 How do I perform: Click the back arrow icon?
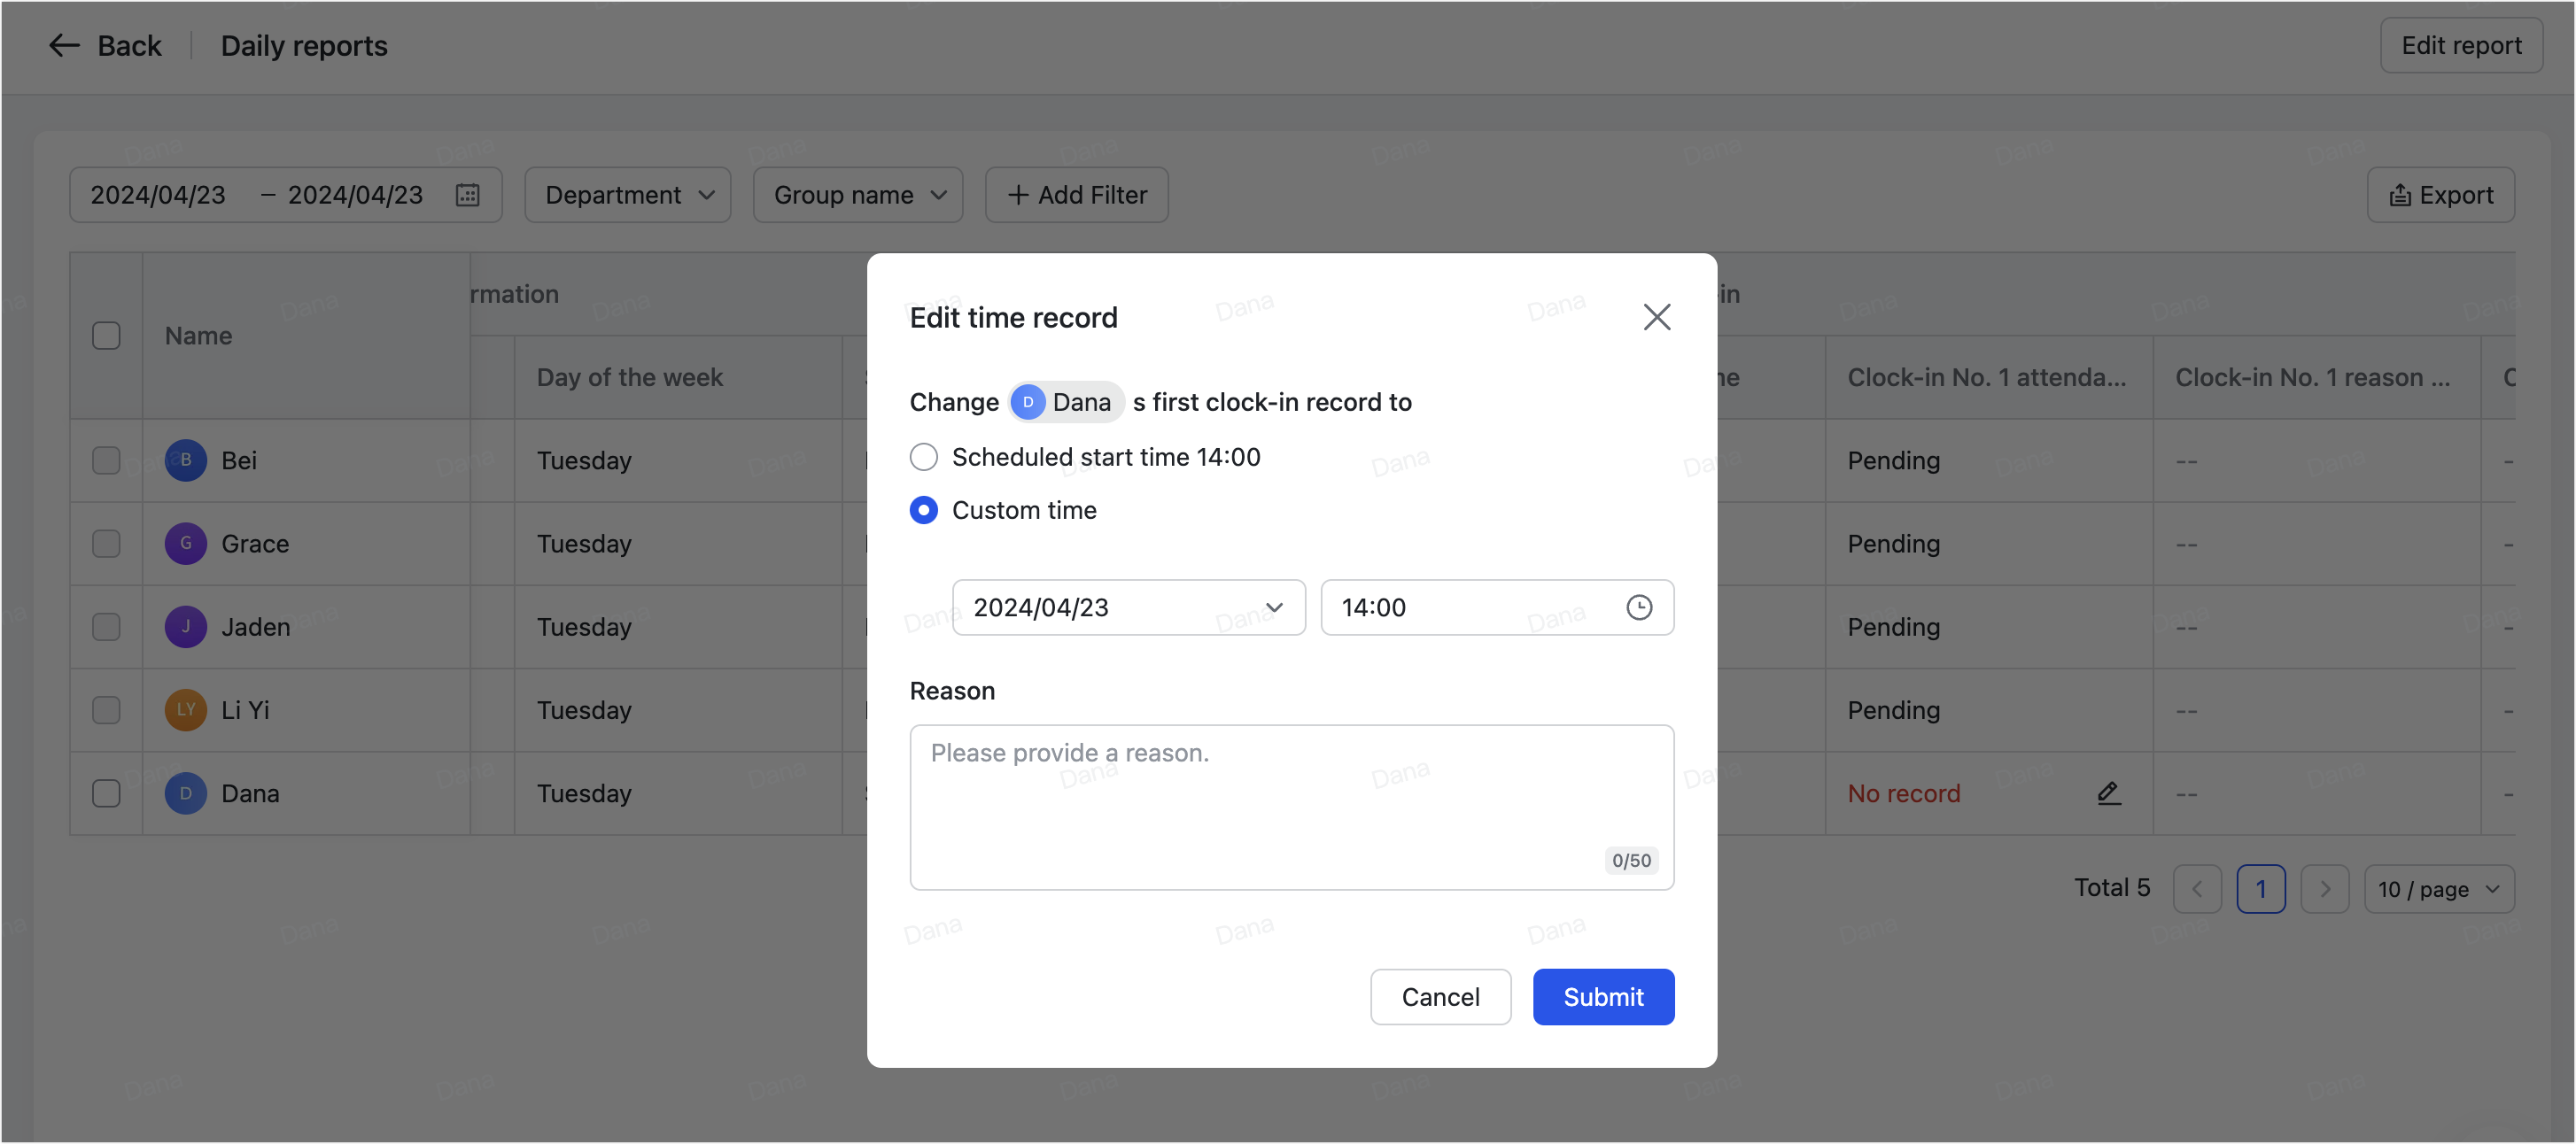click(64, 46)
